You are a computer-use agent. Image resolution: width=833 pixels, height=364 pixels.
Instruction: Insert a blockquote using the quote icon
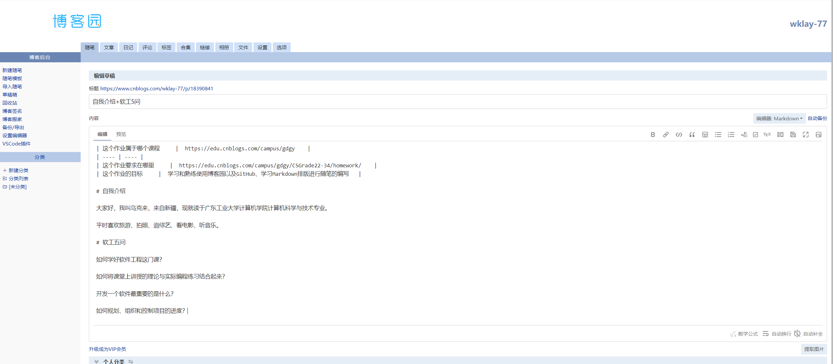click(692, 135)
